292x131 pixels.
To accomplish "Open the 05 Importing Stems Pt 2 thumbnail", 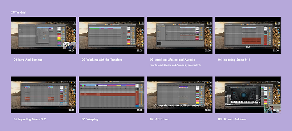I will [43, 95].
